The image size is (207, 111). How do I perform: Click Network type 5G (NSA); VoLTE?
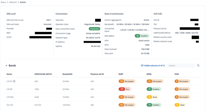coord(93,38)
